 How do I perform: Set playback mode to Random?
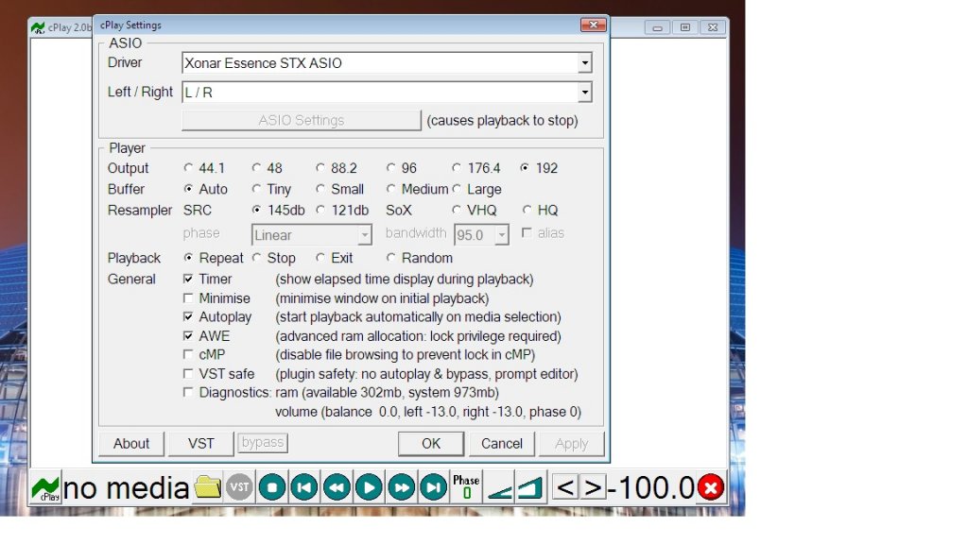point(420,258)
